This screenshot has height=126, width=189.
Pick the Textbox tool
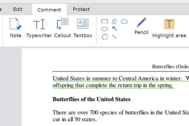[x=83, y=28]
